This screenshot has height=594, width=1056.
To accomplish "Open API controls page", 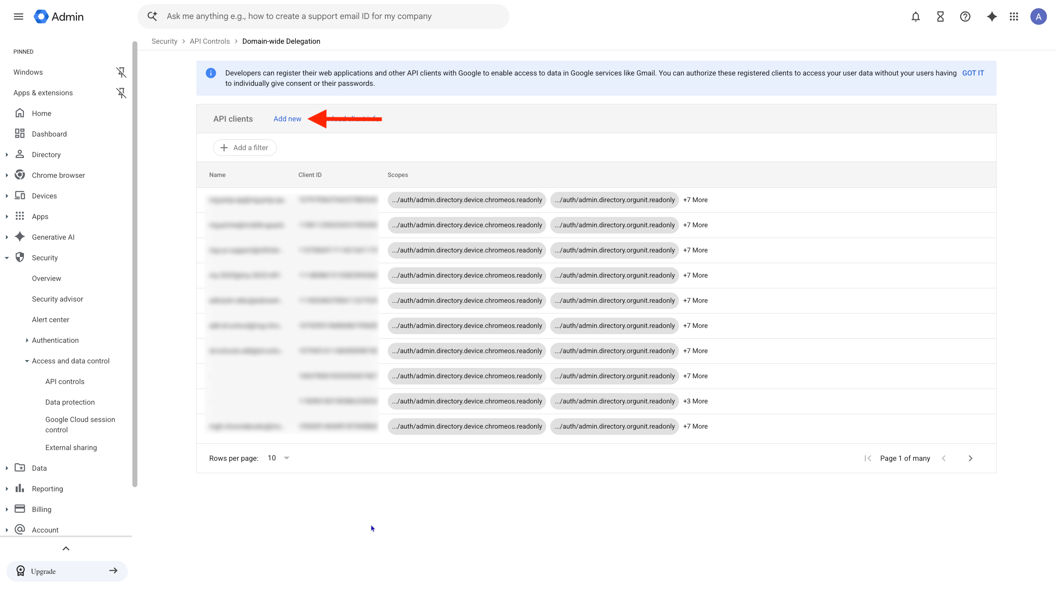I will click(x=65, y=382).
